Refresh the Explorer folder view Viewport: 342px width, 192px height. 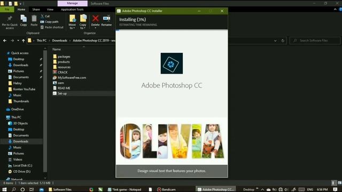[x=283, y=41]
